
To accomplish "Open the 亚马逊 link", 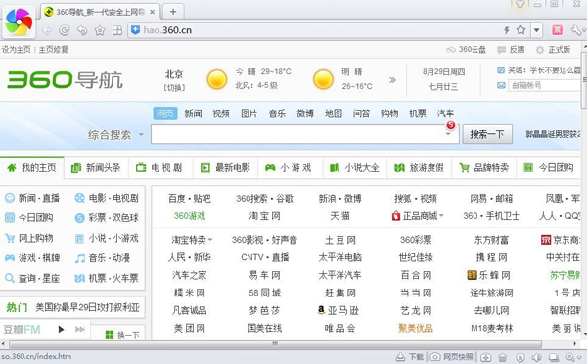I will tap(339, 310).
